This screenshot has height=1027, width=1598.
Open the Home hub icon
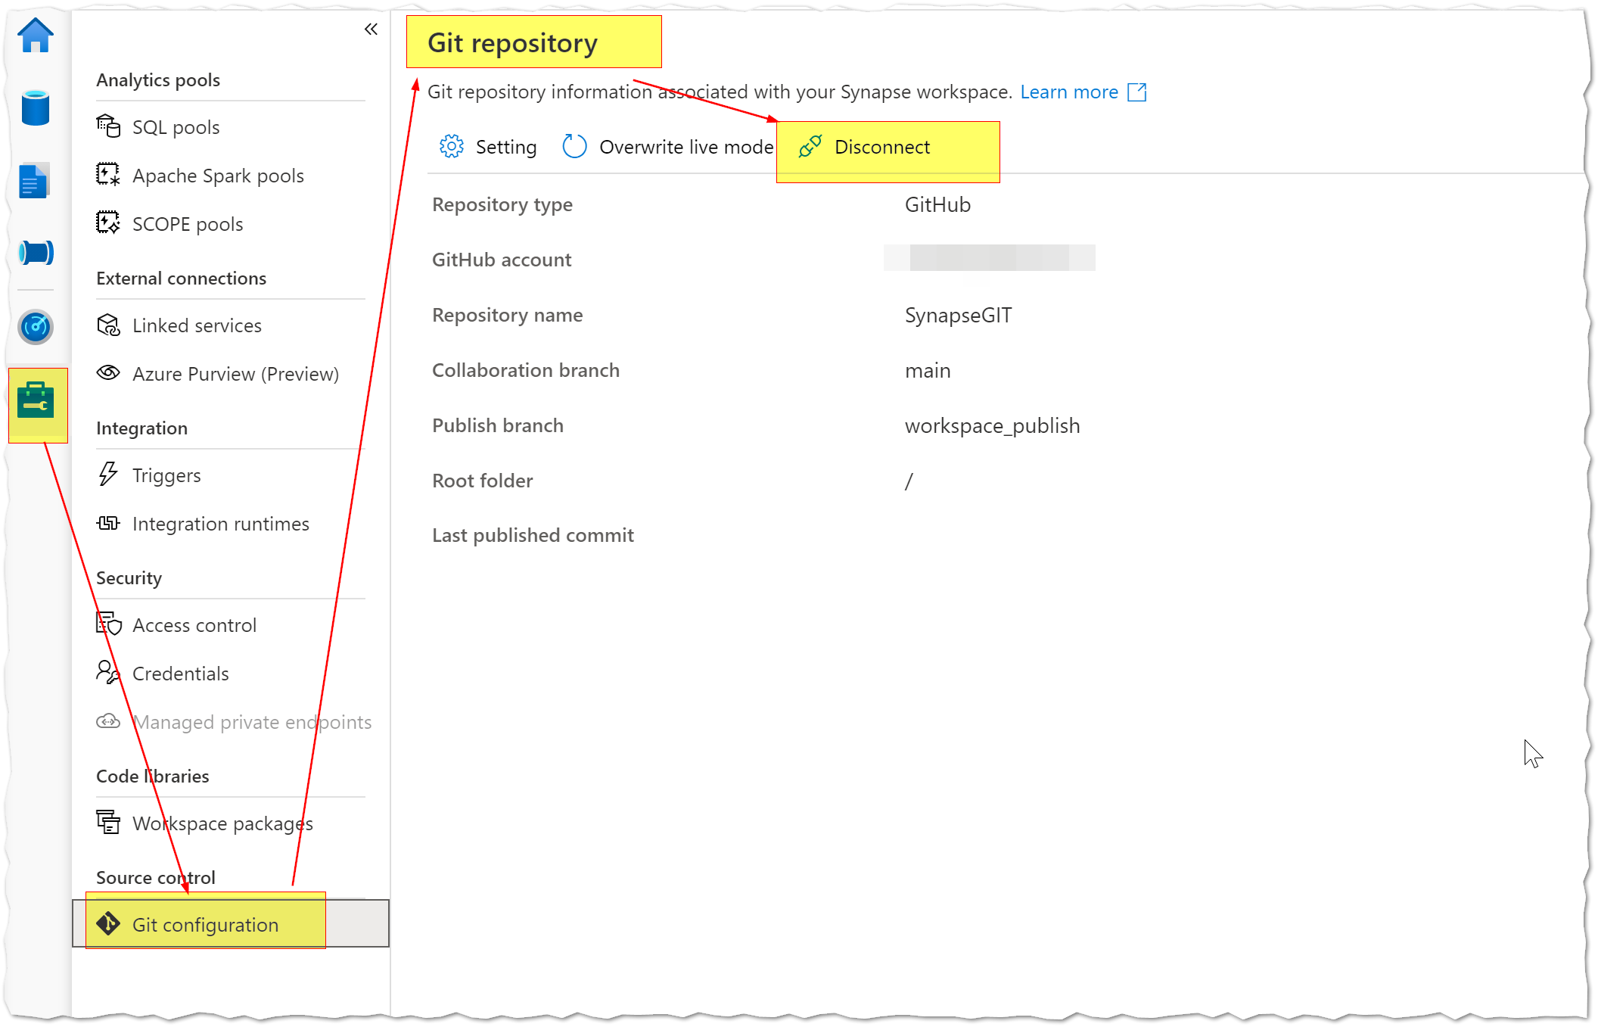click(x=36, y=35)
